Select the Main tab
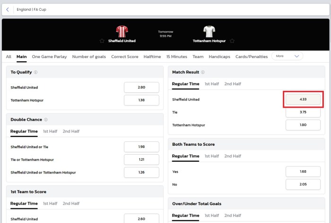Viewport: 331px width, 223px height. (22, 57)
